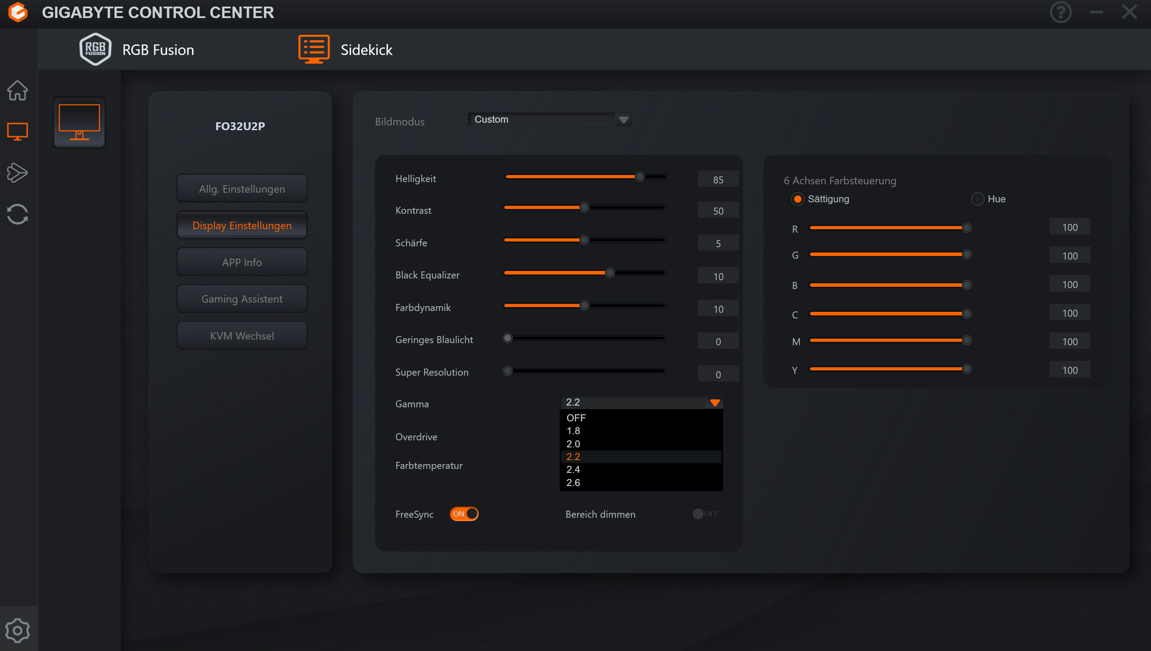Switch to the Allg. Einstellungen tab
The width and height of the screenshot is (1151, 651).
coord(242,189)
